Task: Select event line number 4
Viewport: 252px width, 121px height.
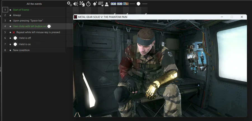Action: (5, 26)
